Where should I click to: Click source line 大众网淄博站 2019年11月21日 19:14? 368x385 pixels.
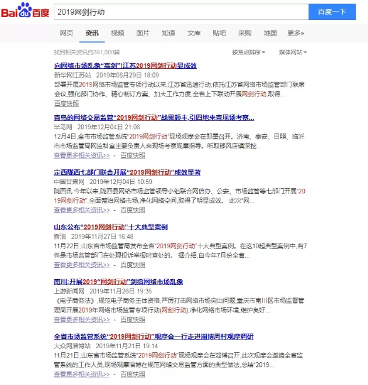point(106,346)
